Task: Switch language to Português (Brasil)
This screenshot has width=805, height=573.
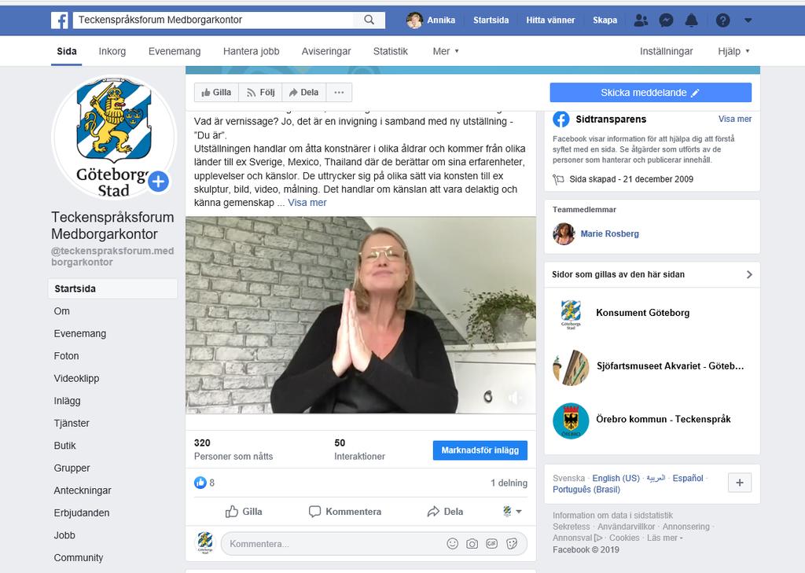Action: pos(586,490)
